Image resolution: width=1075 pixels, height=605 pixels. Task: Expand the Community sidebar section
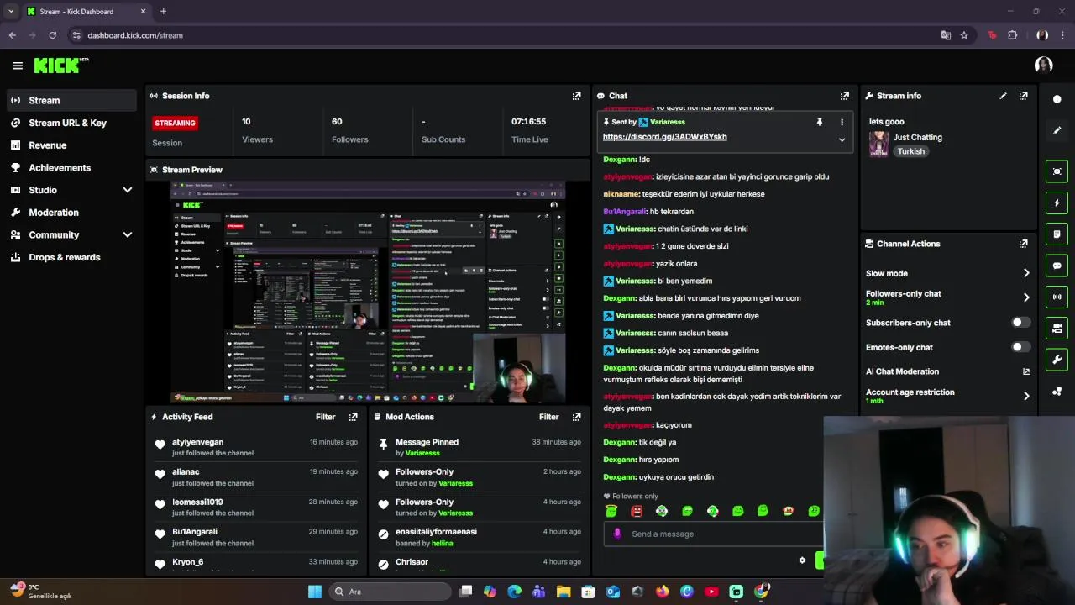(128, 235)
